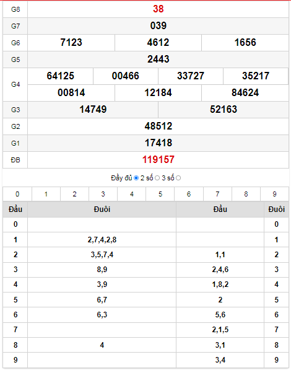291x370 pixels.
Task: Click the G3 number 52163
Action: (x=224, y=110)
